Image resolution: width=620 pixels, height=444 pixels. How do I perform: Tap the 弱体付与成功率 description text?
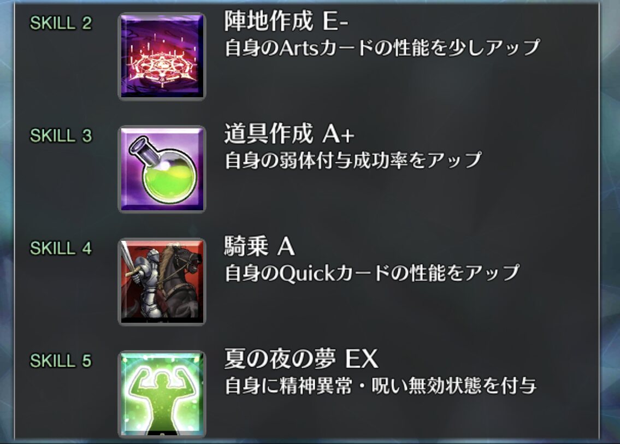(x=353, y=160)
